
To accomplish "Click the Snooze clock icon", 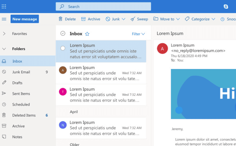I will pos(222,19).
